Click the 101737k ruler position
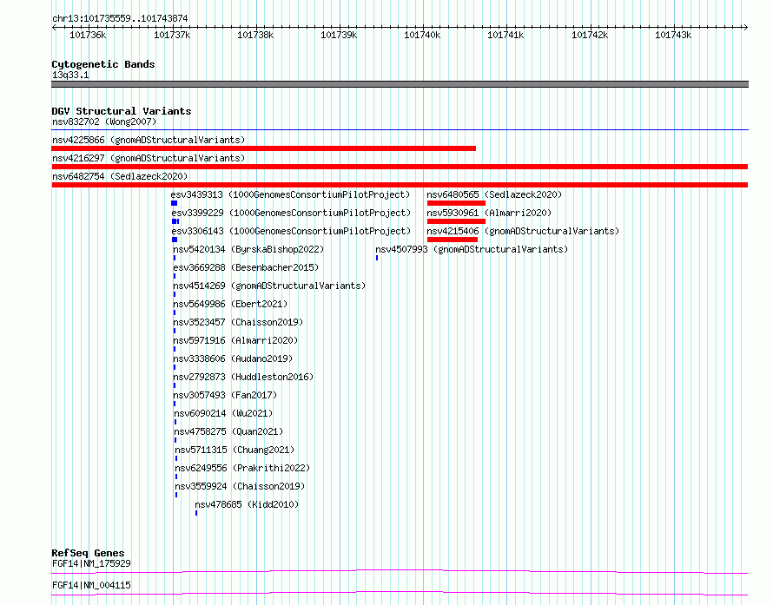 [x=172, y=35]
